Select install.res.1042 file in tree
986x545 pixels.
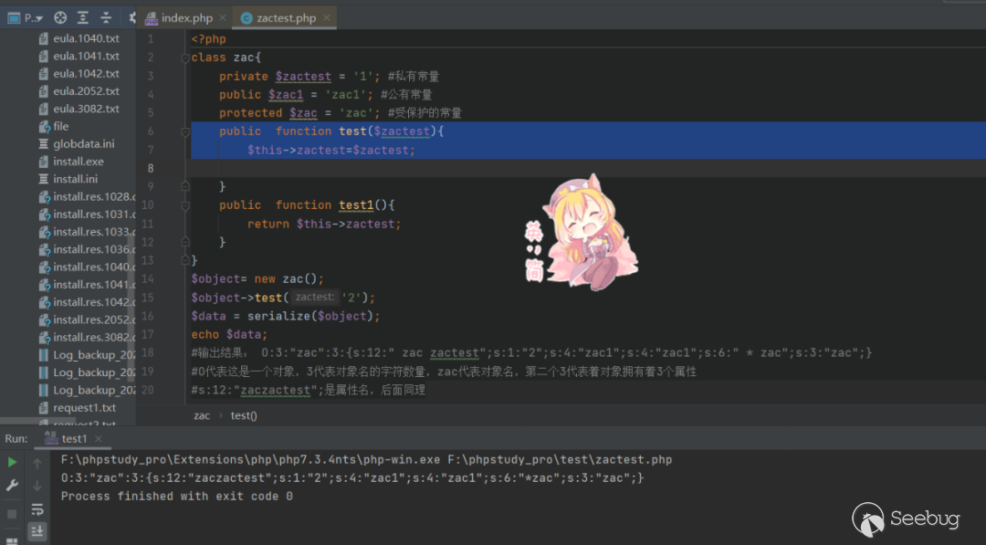(93, 302)
